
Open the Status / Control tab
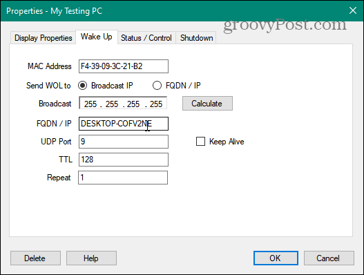(x=146, y=38)
